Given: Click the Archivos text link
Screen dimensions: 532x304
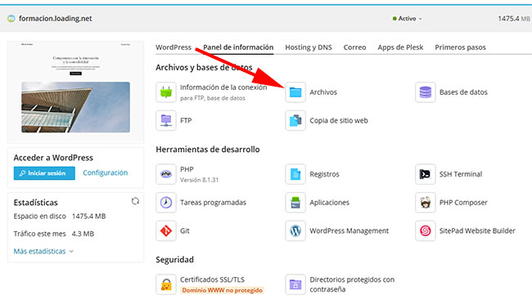Looking at the screenshot, I should point(323,92).
